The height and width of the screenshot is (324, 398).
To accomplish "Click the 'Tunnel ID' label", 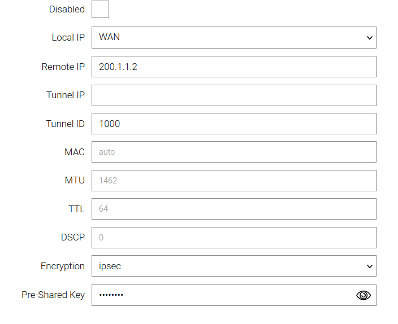I will 65,124.
